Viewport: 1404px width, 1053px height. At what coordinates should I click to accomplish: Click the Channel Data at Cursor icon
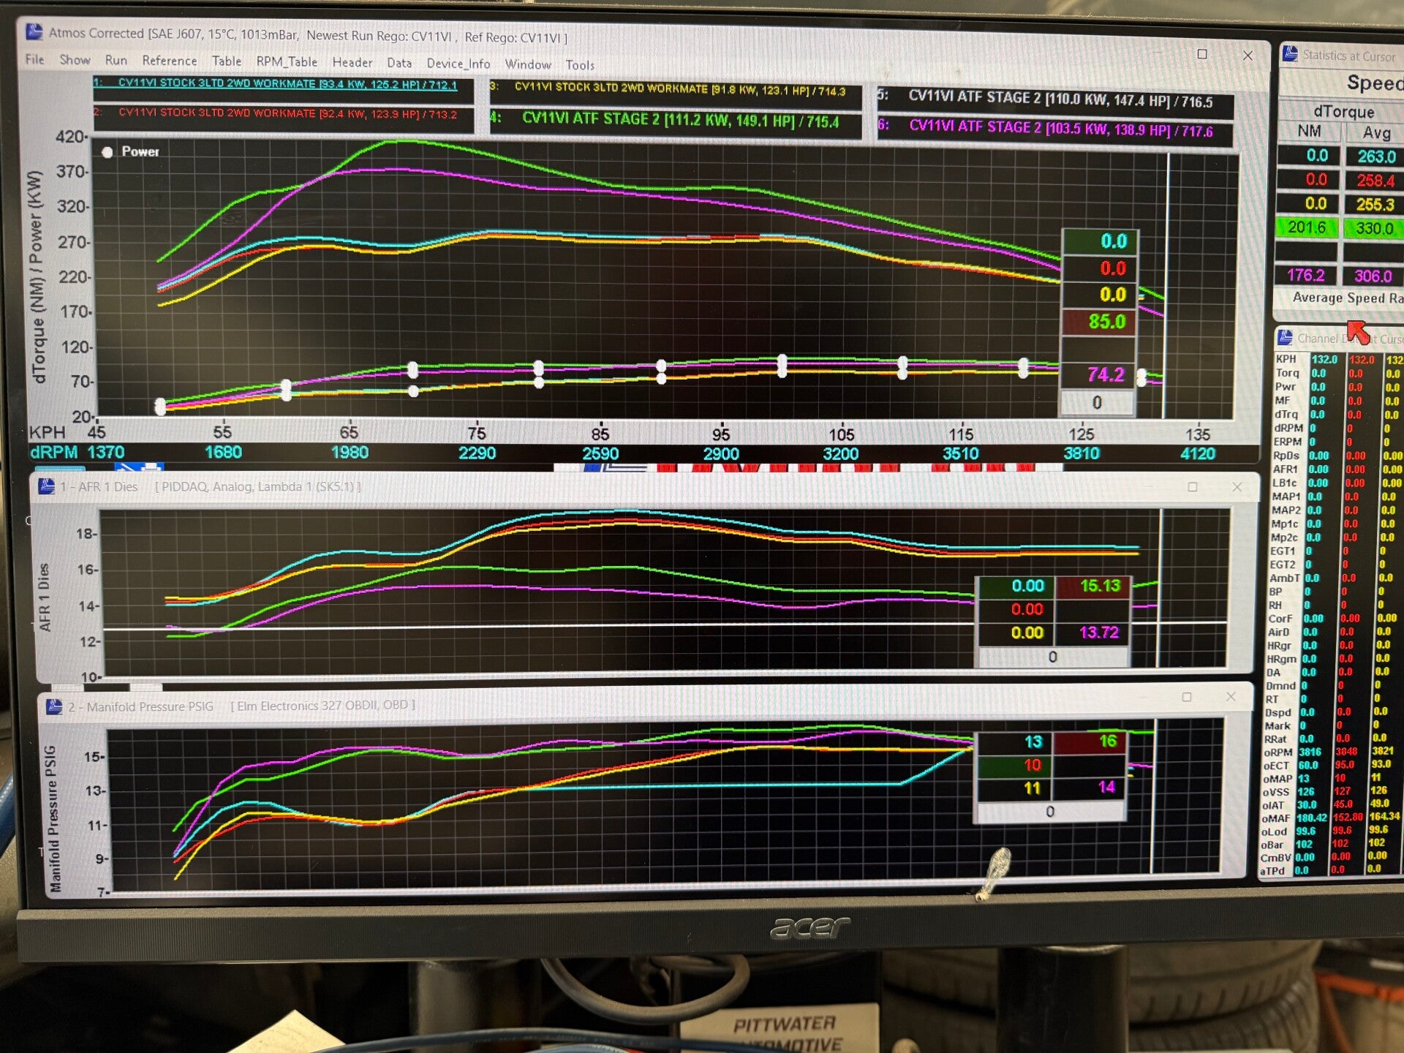tap(1286, 338)
